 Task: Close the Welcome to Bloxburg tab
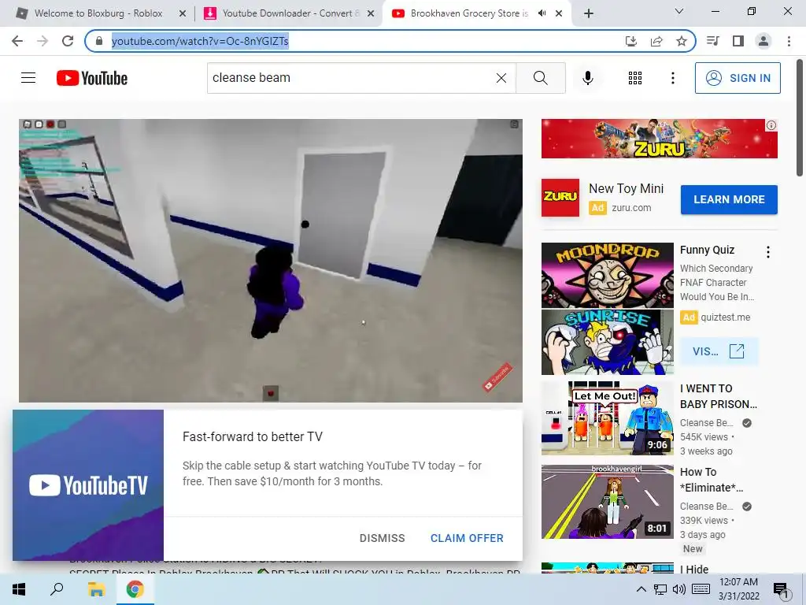pyautogui.click(x=183, y=13)
